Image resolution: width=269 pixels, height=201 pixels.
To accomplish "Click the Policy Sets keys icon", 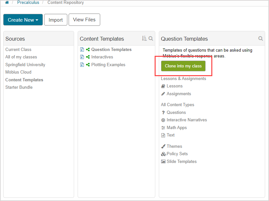I will (163, 154).
